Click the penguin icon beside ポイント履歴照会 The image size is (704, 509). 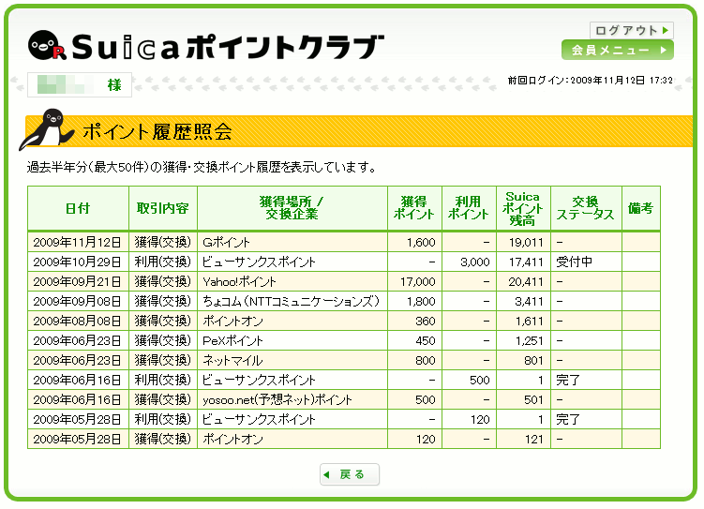tap(46, 129)
